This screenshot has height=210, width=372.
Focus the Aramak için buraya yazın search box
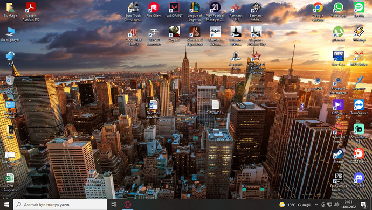click(x=60, y=205)
